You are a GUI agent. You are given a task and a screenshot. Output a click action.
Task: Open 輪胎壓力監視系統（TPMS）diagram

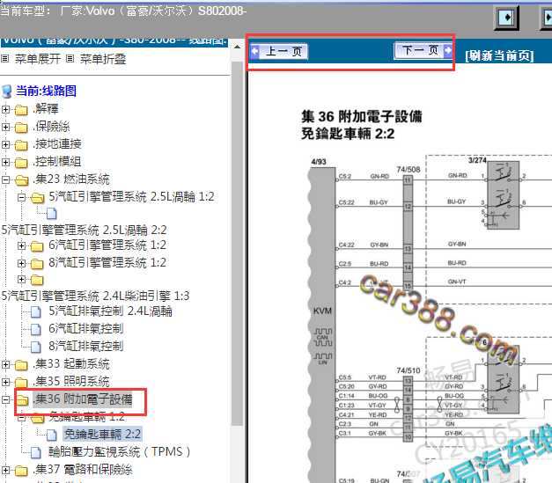pos(120,451)
